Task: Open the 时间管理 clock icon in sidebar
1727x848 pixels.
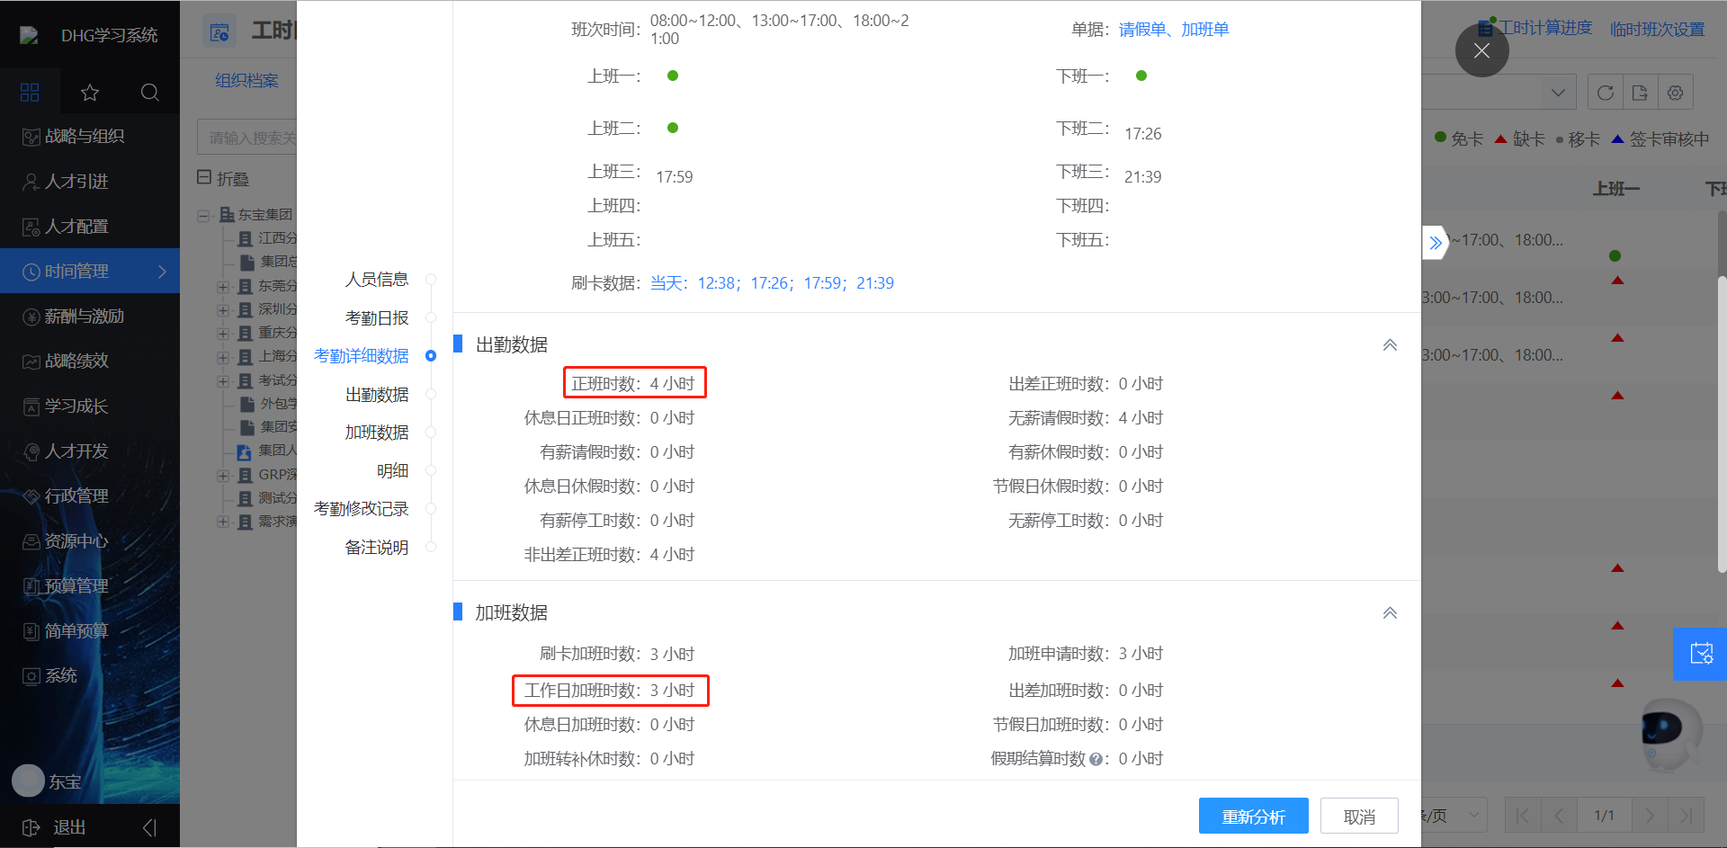Action: click(31, 271)
